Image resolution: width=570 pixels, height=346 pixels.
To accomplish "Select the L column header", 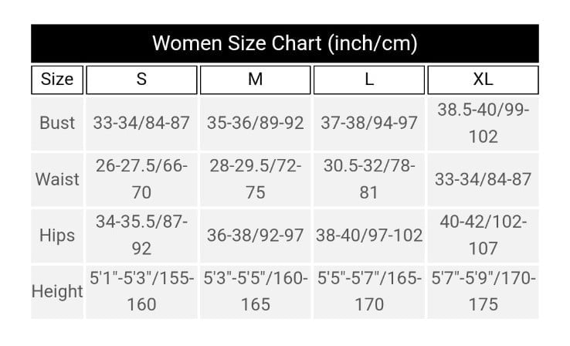I will pyautogui.click(x=369, y=80).
